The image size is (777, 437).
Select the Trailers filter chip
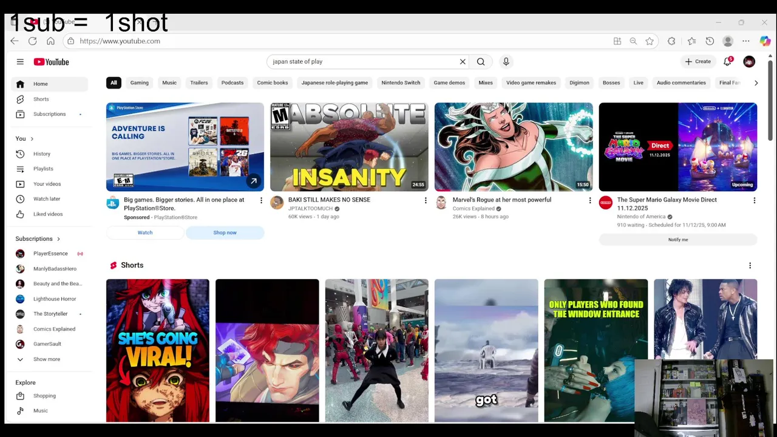click(199, 83)
